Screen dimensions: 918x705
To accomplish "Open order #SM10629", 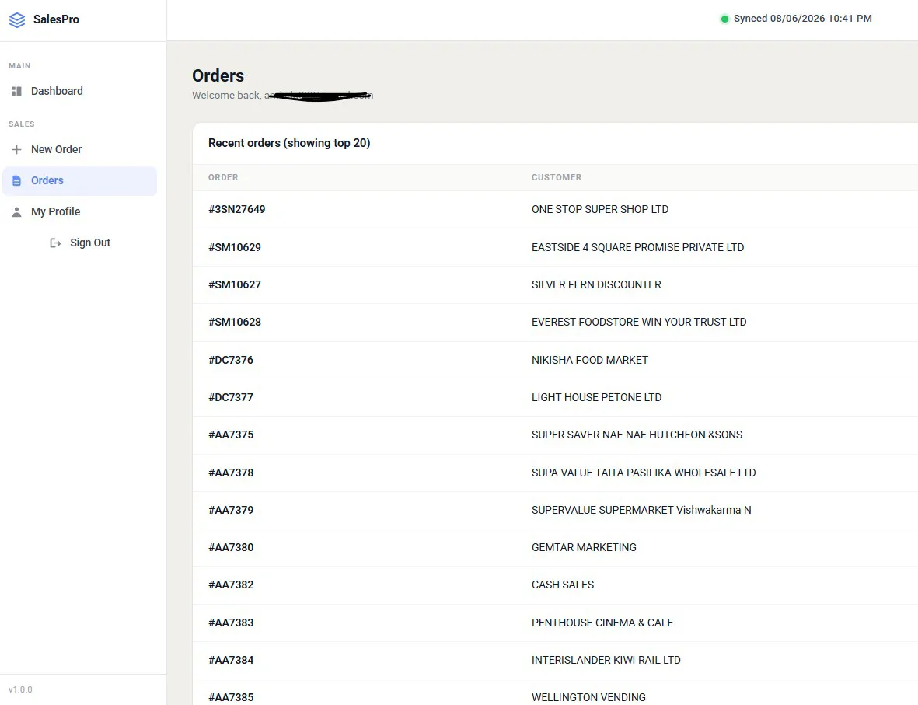I will coord(235,248).
